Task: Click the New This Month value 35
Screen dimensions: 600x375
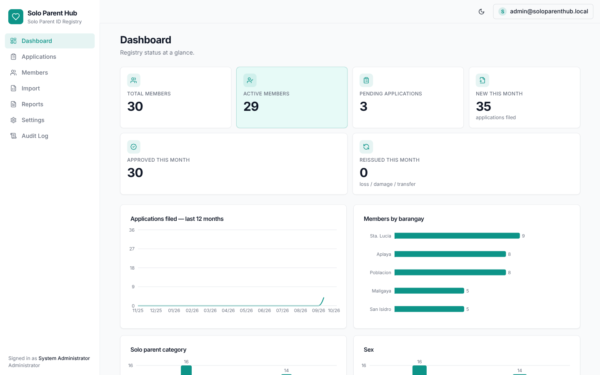Action: [x=483, y=107]
